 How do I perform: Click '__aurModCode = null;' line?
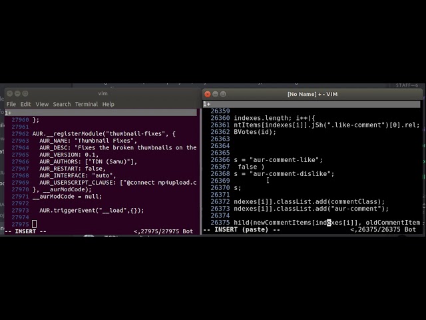coord(67,197)
